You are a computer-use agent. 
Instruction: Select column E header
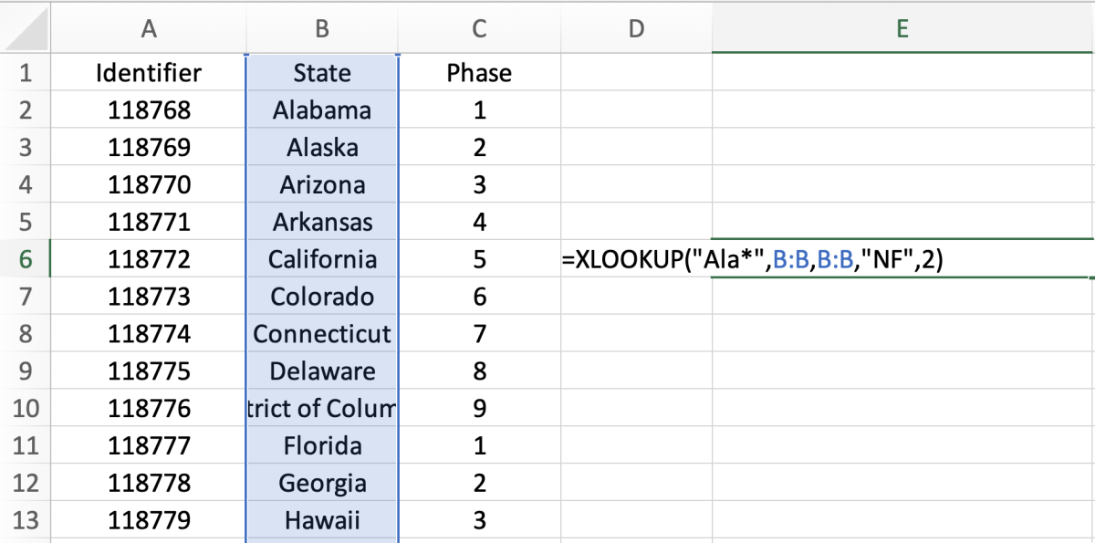[902, 28]
